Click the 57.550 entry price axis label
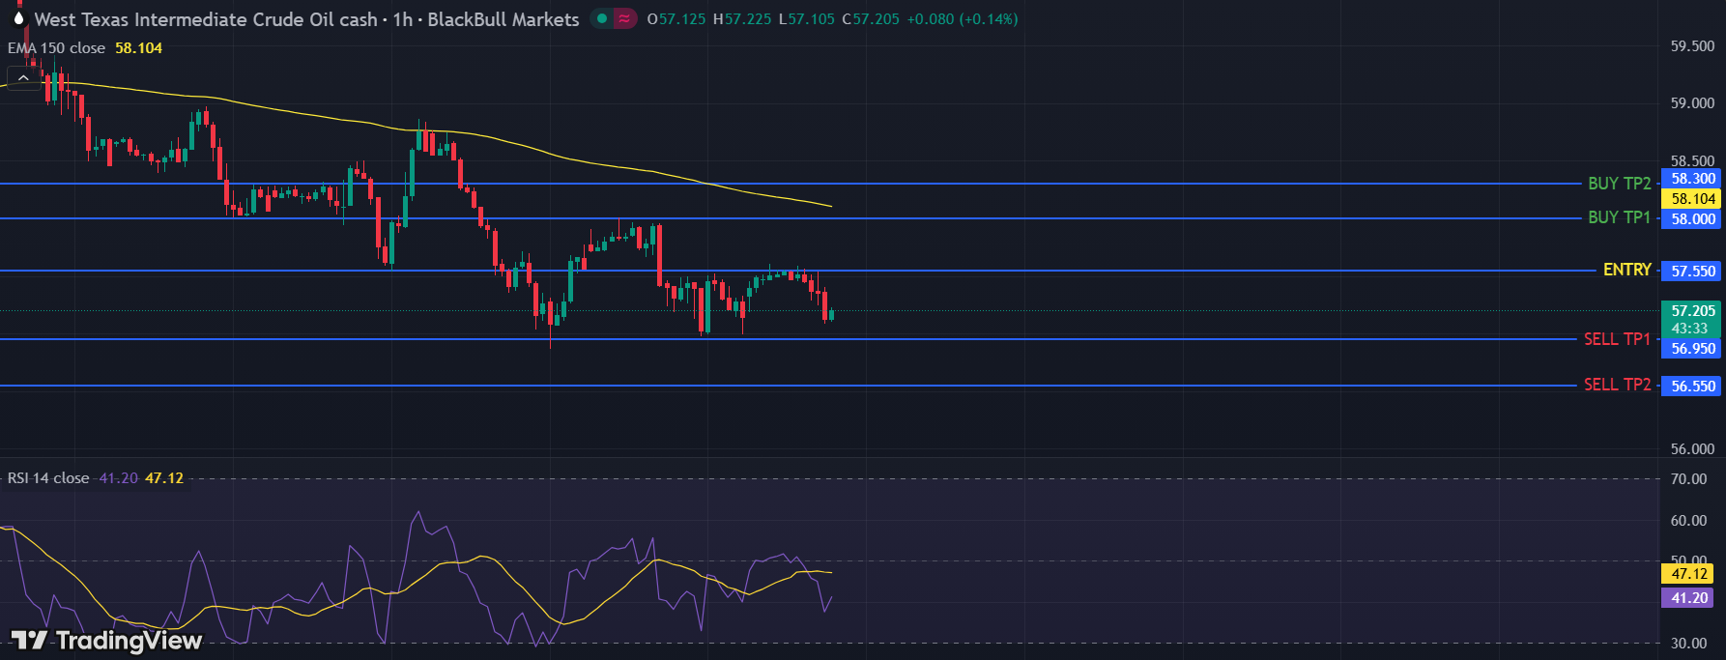 tap(1692, 272)
